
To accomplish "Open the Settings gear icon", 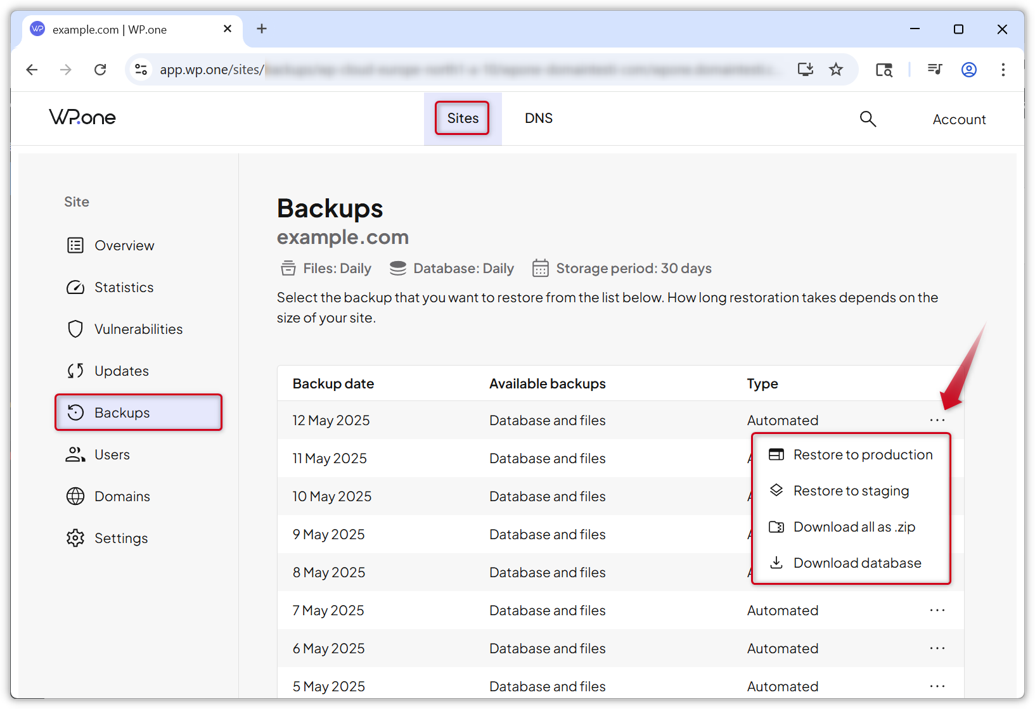I will coord(75,538).
